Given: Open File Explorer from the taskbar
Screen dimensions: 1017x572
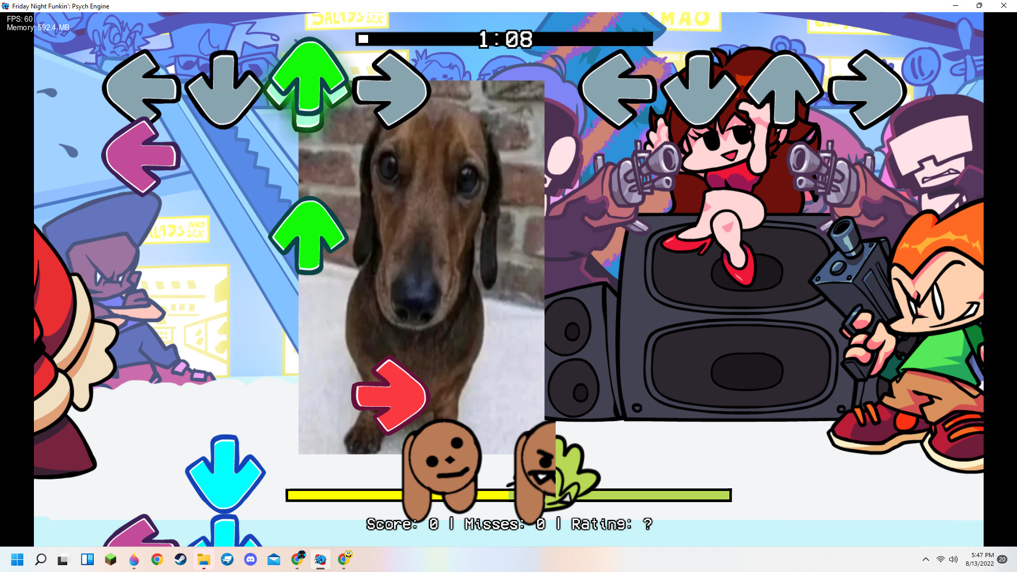Looking at the screenshot, I should (204, 560).
